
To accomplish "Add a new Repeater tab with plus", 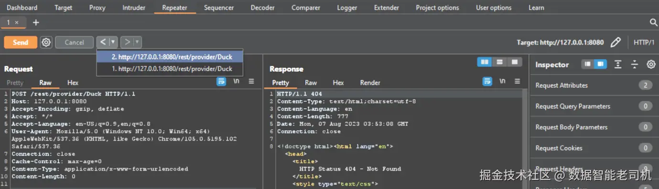I will coord(36,22).
